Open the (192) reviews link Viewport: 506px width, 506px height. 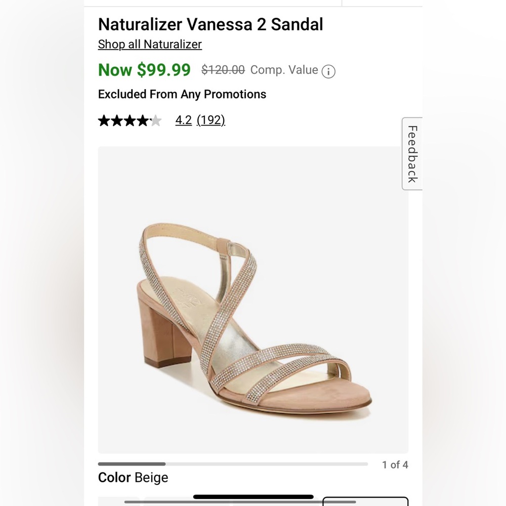click(x=210, y=120)
